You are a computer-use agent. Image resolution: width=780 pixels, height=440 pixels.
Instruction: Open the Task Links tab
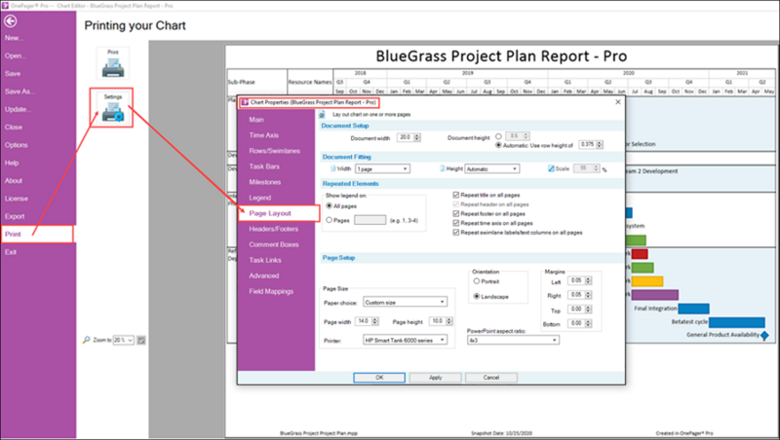[265, 260]
